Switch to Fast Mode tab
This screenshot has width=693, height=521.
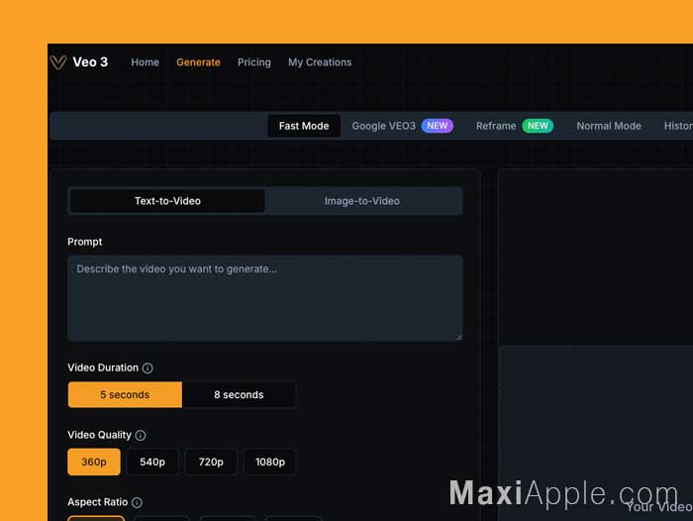click(304, 126)
